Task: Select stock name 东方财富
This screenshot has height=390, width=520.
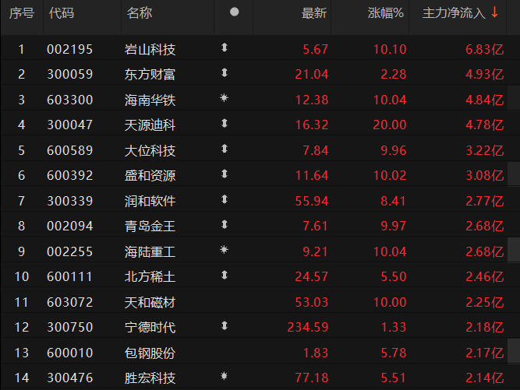Action: click(150, 74)
